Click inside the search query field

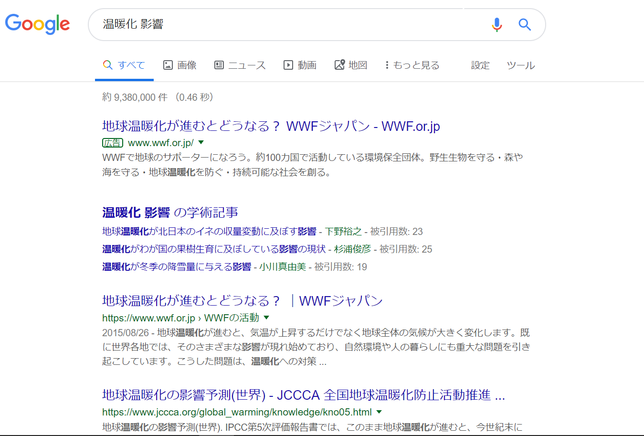click(239, 24)
